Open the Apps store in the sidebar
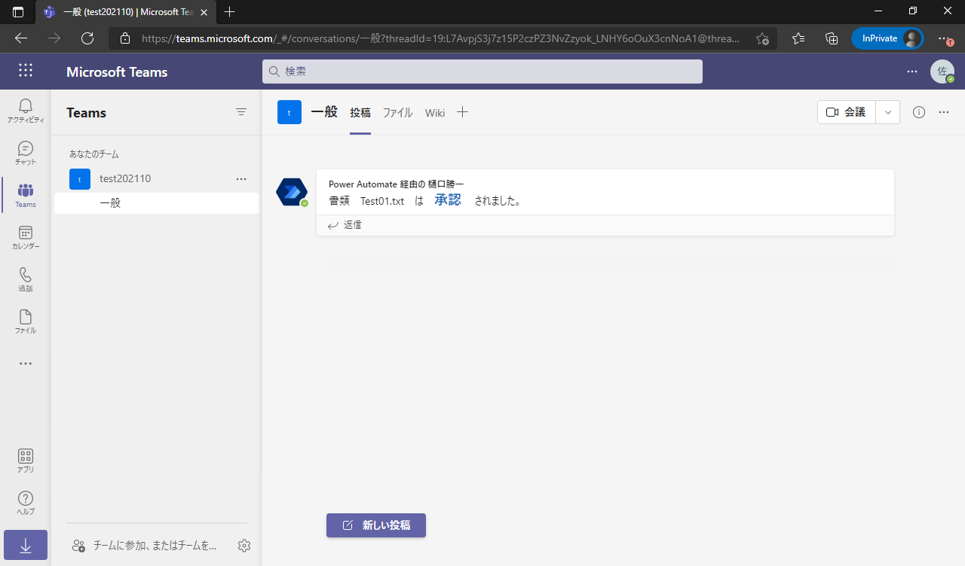This screenshot has height=566, width=965. (26, 460)
